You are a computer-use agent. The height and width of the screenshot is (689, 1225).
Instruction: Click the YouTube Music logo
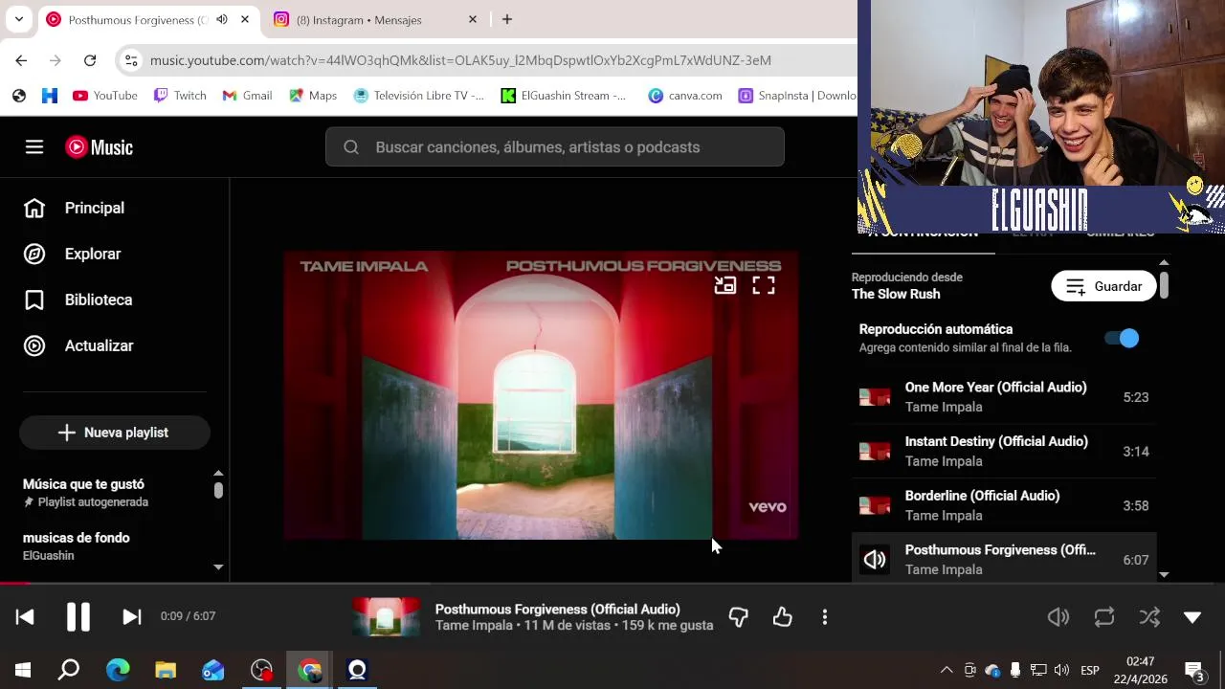click(100, 146)
